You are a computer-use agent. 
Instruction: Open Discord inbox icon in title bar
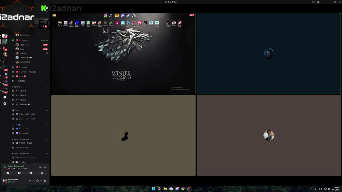[313, 2]
